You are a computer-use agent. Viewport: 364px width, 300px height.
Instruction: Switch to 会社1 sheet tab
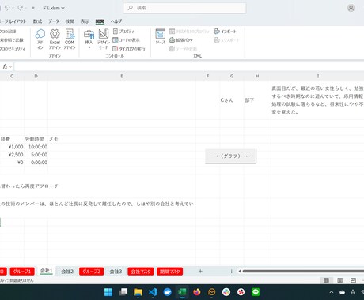[47, 271]
